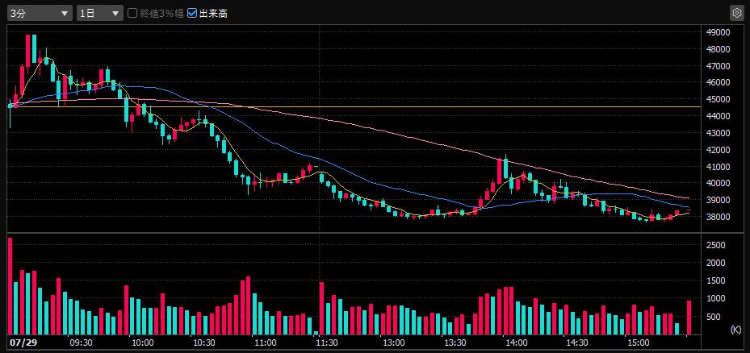Open the 1日 period dropdown
This screenshot has width=750, height=353.
pos(99,14)
